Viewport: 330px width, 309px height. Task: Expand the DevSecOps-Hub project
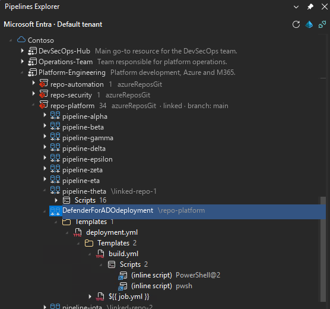coord(22,51)
